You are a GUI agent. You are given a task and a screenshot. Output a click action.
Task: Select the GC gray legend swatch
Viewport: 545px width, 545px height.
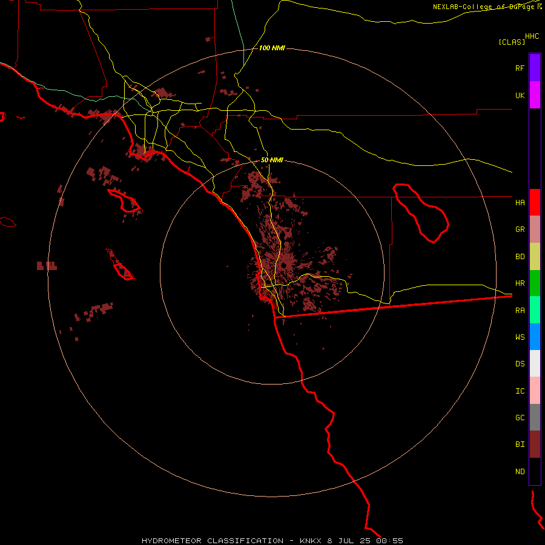[535, 417]
